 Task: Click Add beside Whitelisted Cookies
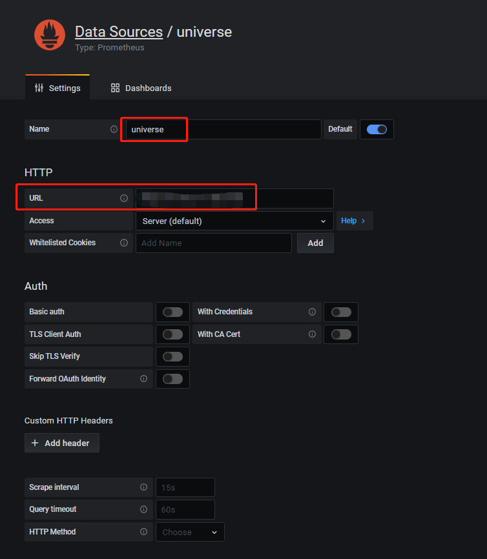[315, 243]
